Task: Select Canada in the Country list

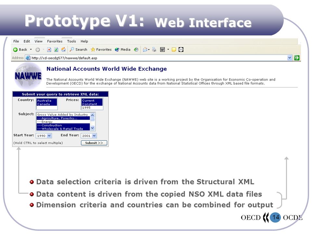Action: pyautogui.click(x=47, y=104)
